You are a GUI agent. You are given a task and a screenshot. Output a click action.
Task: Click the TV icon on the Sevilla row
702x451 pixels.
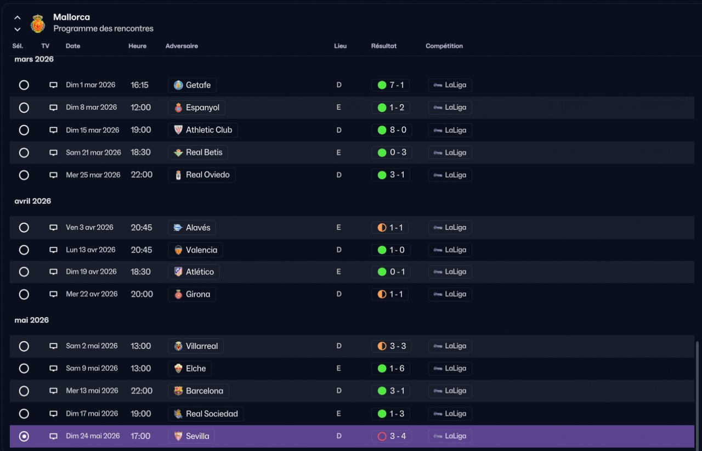[x=53, y=436]
